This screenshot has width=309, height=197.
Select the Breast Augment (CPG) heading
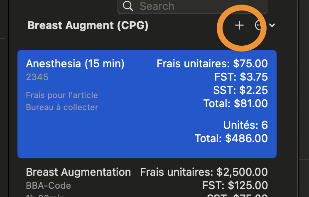coord(88,25)
